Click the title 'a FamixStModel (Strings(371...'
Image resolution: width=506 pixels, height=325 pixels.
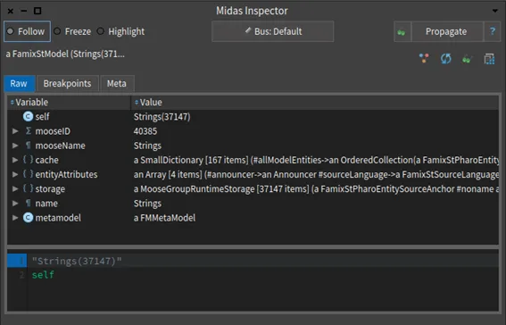tap(65, 54)
